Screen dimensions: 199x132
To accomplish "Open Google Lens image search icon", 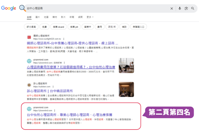I will pyautogui.click(x=186, y=8).
